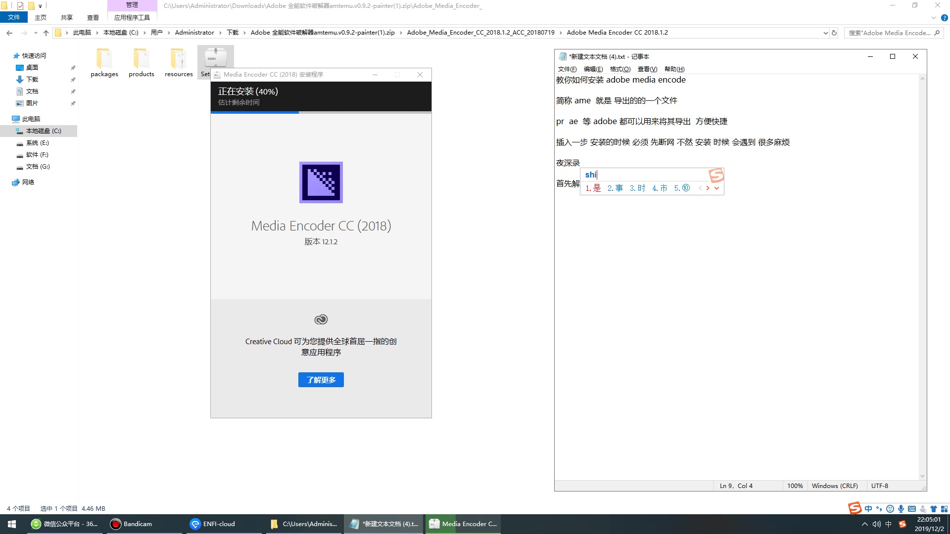Open Notepad's 帮助(H) menu
The image size is (950, 534).
pyautogui.click(x=674, y=69)
